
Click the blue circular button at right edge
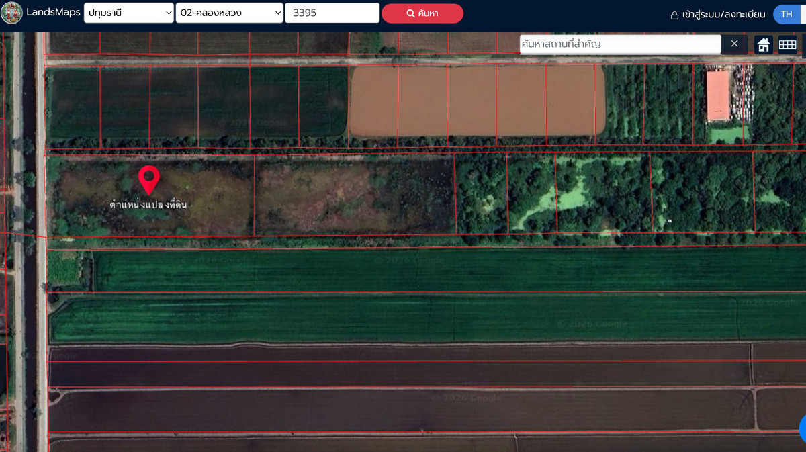tap(803, 428)
